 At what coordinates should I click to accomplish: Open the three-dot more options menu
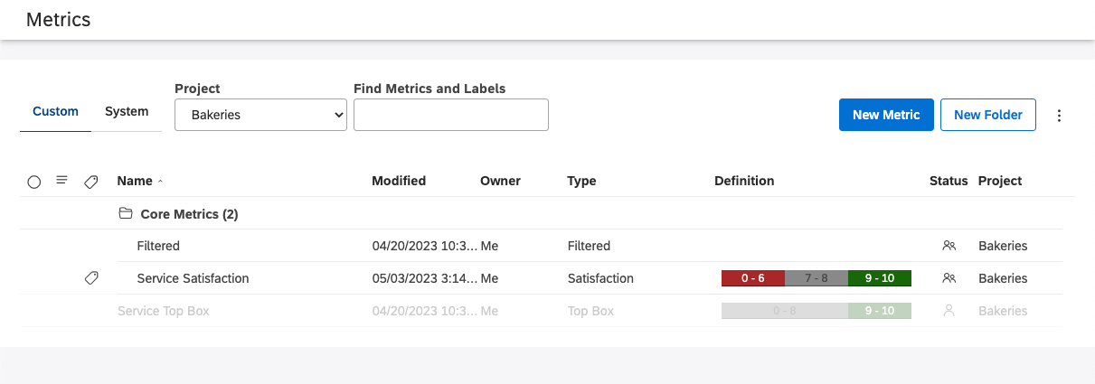pos(1060,116)
